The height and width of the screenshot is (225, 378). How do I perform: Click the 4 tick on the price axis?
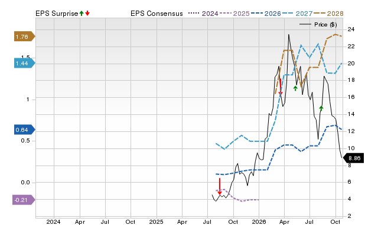(350, 199)
